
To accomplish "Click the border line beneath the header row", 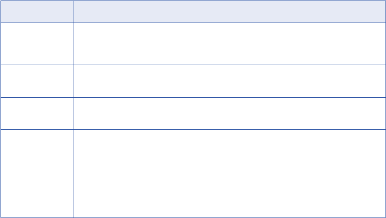I will pyautogui.click(x=193, y=23).
